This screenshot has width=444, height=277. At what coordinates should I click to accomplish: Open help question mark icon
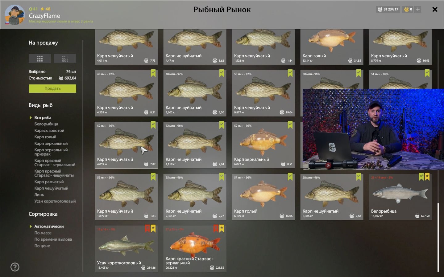15,267
